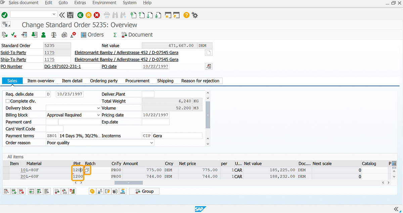
Task: Select the row marker for item 20
Action: (6, 176)
